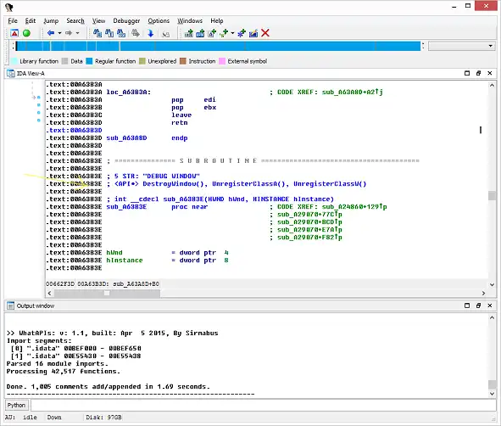Click 'sub_A63A8D endp' line

[x=147, y=138]
